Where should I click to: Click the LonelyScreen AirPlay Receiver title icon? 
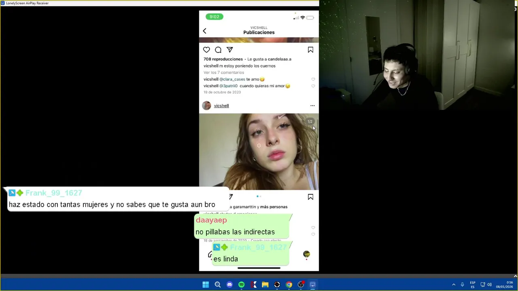[3, 3]
